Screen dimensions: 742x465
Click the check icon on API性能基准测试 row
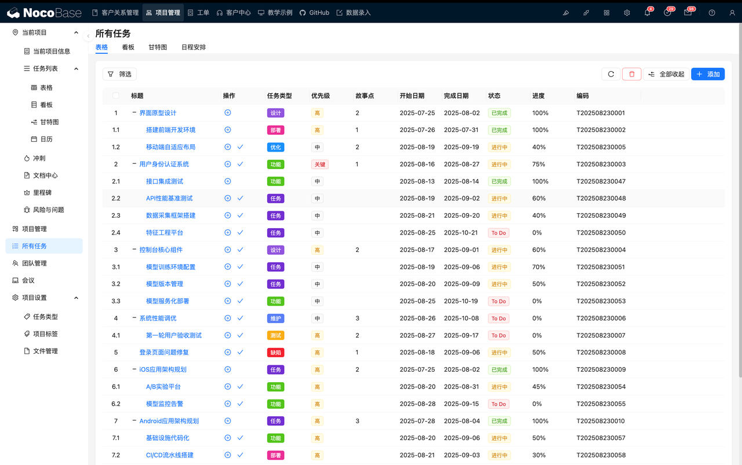point(240,198)
